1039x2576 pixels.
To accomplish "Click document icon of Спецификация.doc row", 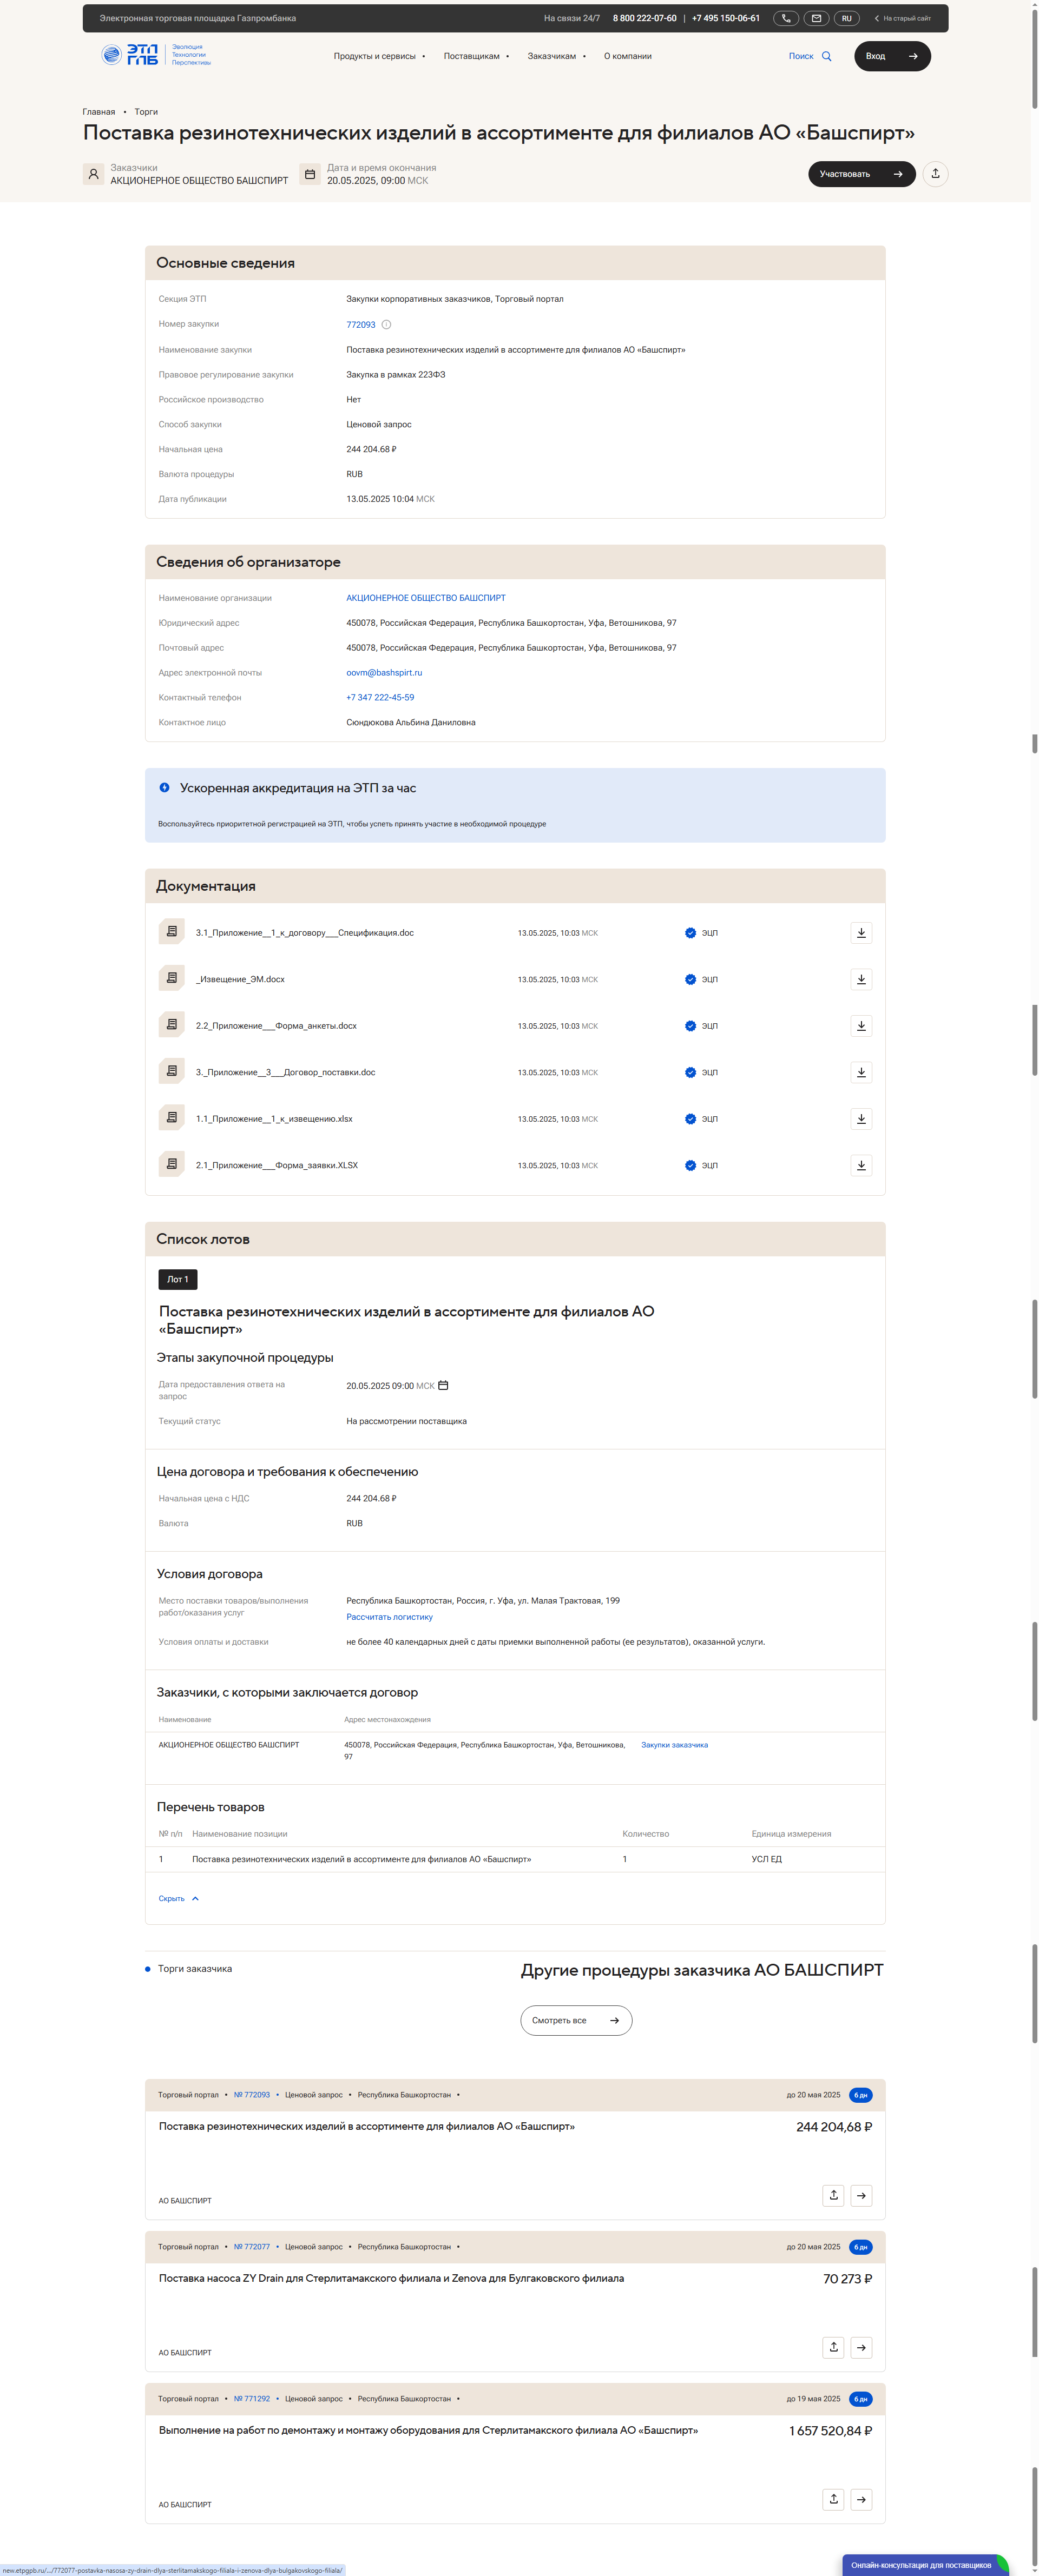I will pos(171,932).
